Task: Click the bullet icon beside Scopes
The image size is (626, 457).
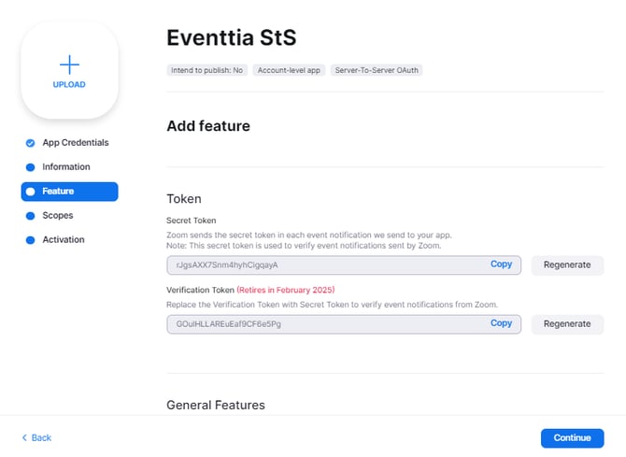Action: [30, 216]
